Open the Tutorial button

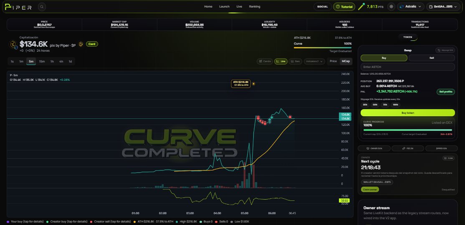pos(344,7)
